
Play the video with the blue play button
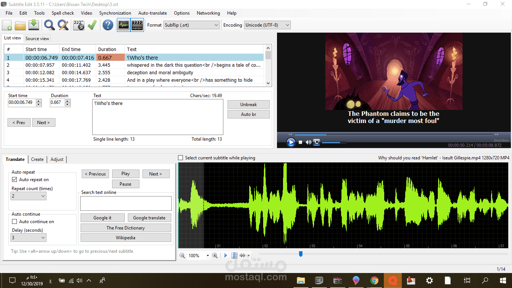291,142
